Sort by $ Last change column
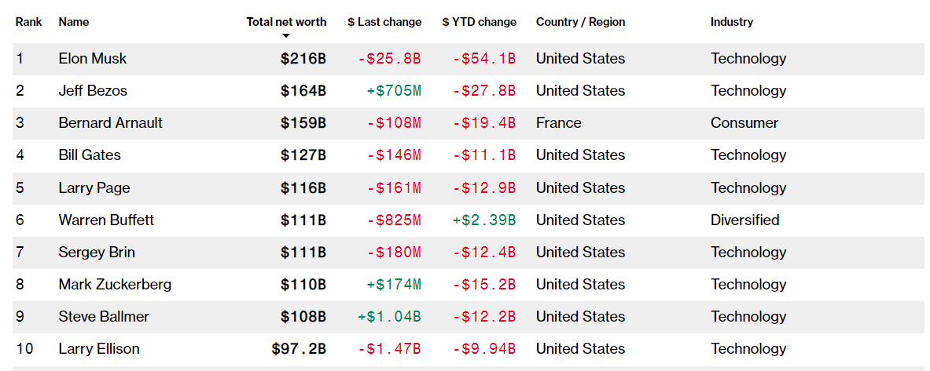 (384, 22)
